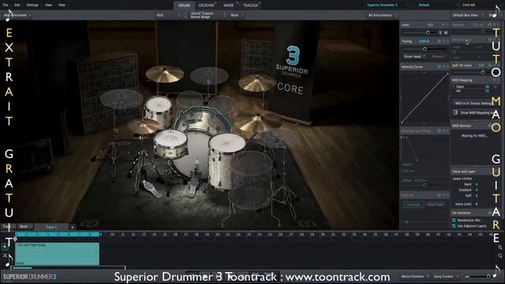Viewport: 505px width, 284px height.
Task: Click the zoom in magnifier on timeline
Action: pyautogui.click(x=499, y=247)
